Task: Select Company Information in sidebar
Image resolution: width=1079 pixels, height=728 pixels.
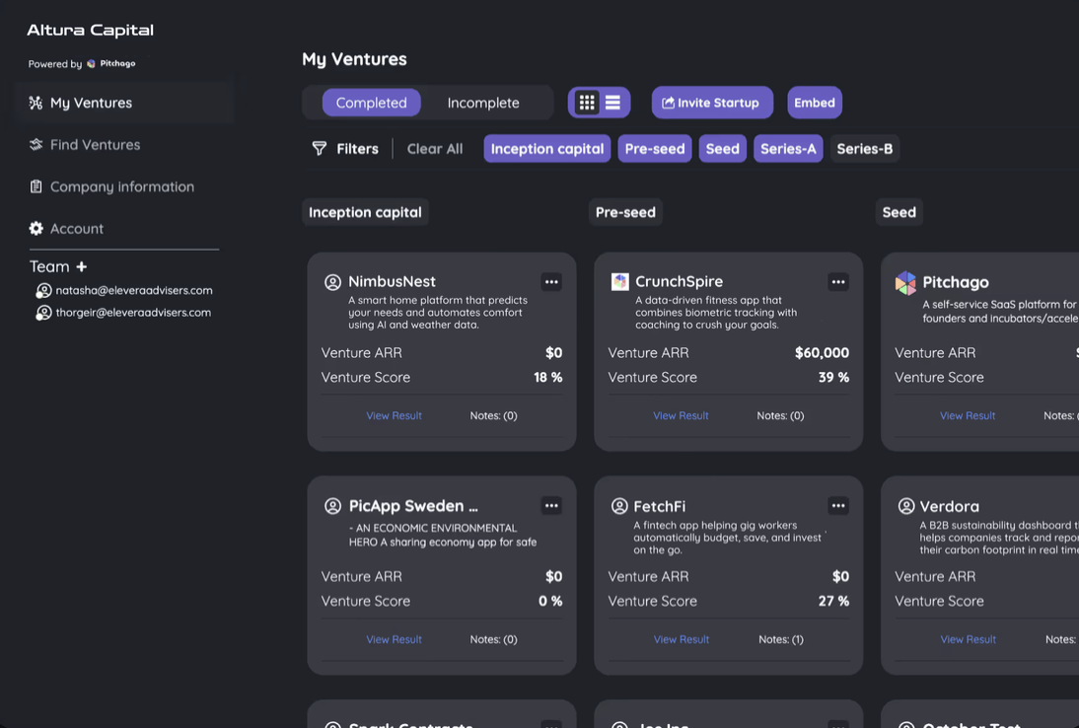Action: pyautogui.click(x=121, y=185)
